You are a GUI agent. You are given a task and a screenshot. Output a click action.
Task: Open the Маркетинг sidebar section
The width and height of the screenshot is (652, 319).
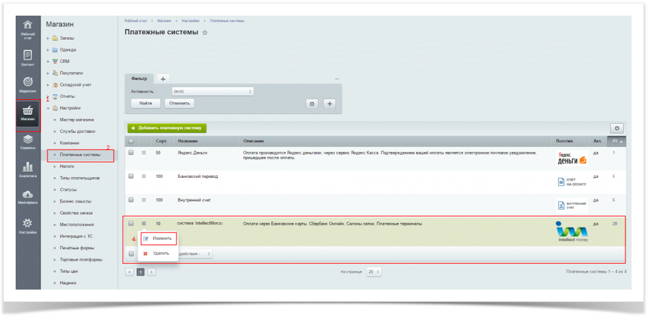[x=28, y=84]
